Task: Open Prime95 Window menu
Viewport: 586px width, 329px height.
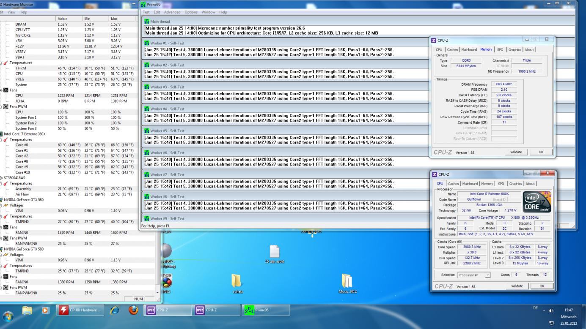Action: [209, 12]
